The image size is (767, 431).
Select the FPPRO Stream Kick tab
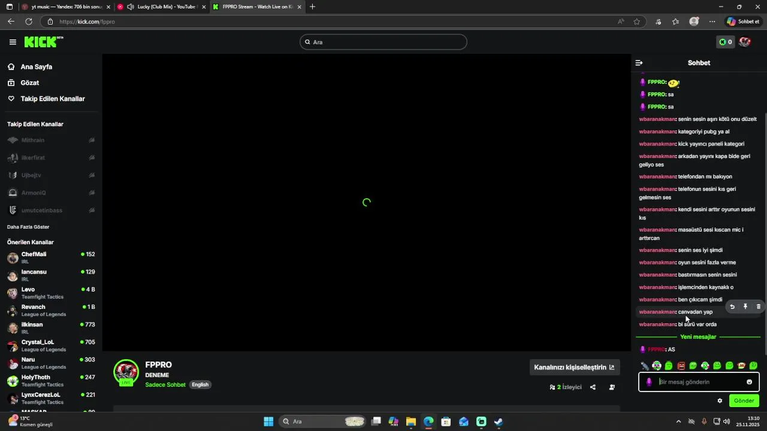click(258, 7)
